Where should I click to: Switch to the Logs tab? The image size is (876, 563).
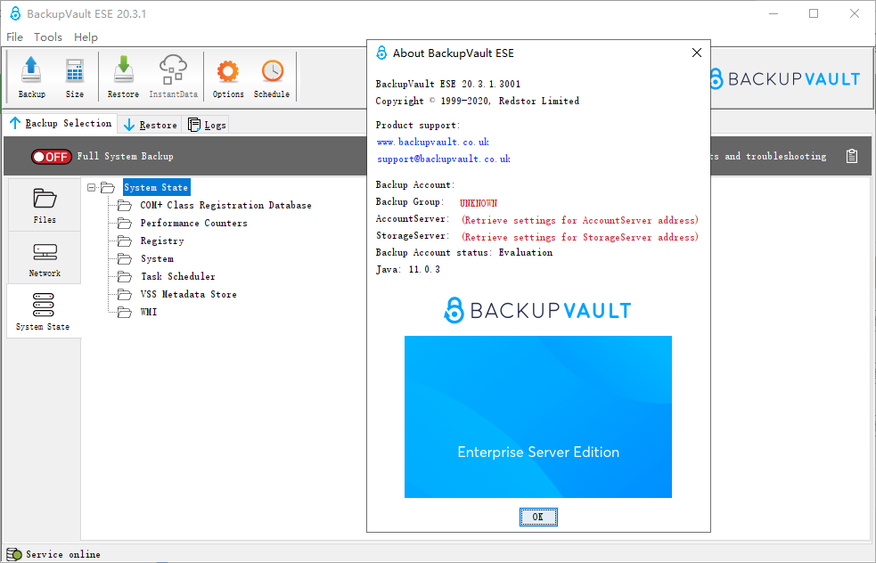coord(207,125)
